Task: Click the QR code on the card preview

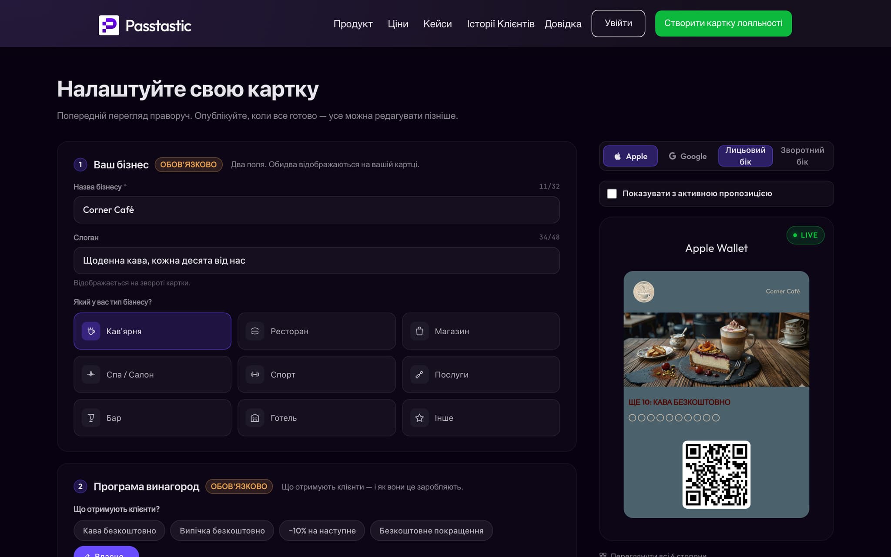Action: coord(716,475)
